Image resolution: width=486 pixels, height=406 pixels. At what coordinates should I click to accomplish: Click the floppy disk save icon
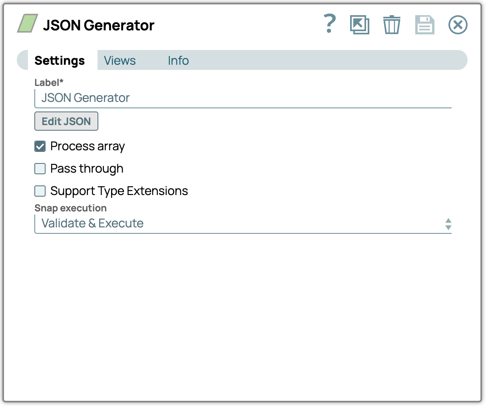pos(424,25)
